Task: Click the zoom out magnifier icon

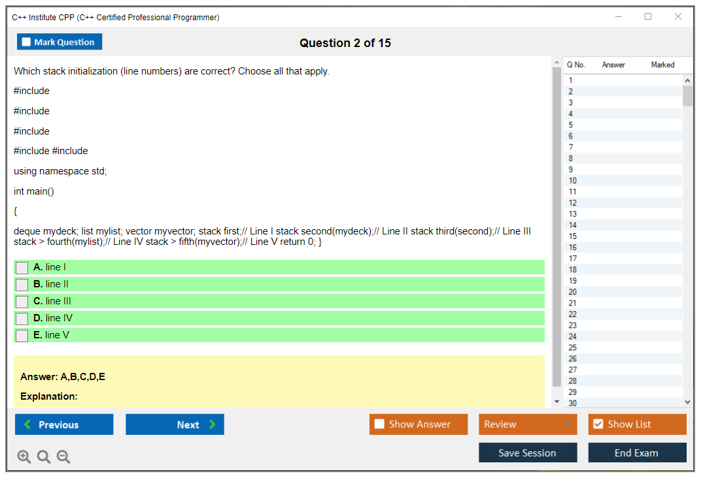Action: coord(63,457)
